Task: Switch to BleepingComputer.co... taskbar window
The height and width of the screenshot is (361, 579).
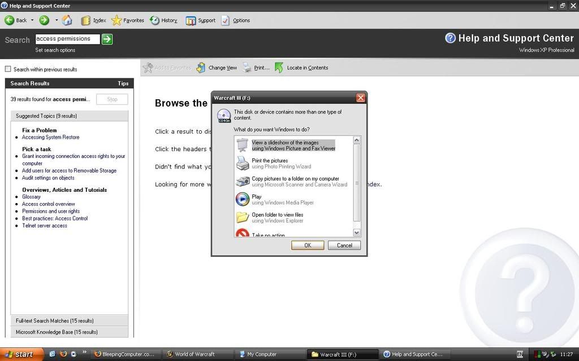Action: [x=126, y=354]
